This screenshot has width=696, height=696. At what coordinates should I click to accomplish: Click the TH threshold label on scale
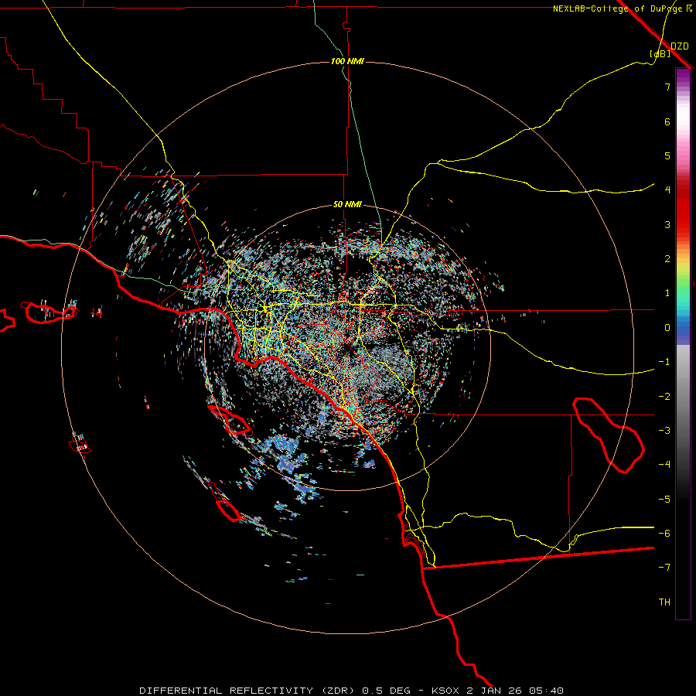click(664, 602)
